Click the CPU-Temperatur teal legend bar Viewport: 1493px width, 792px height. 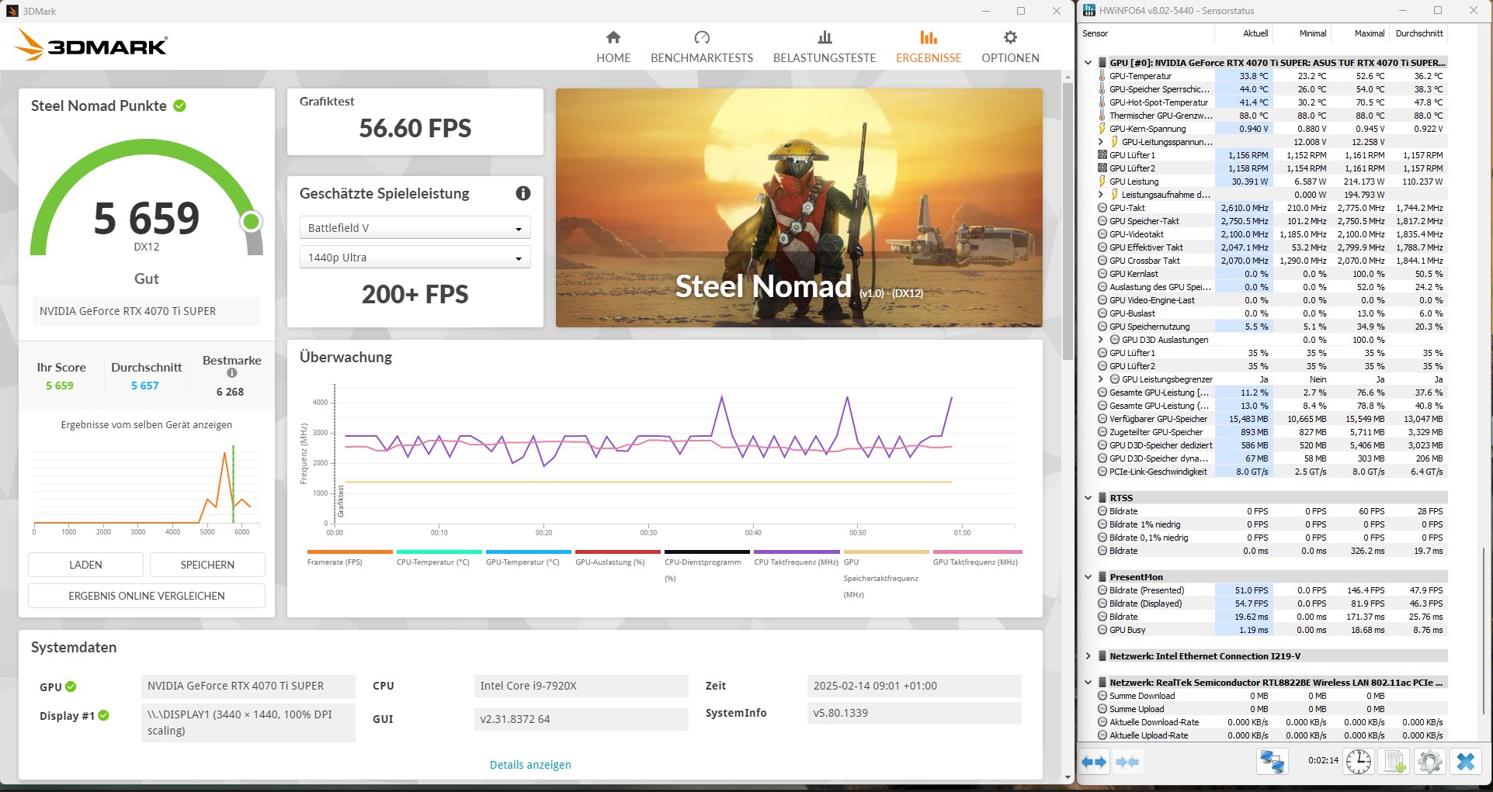pos(439,552)
